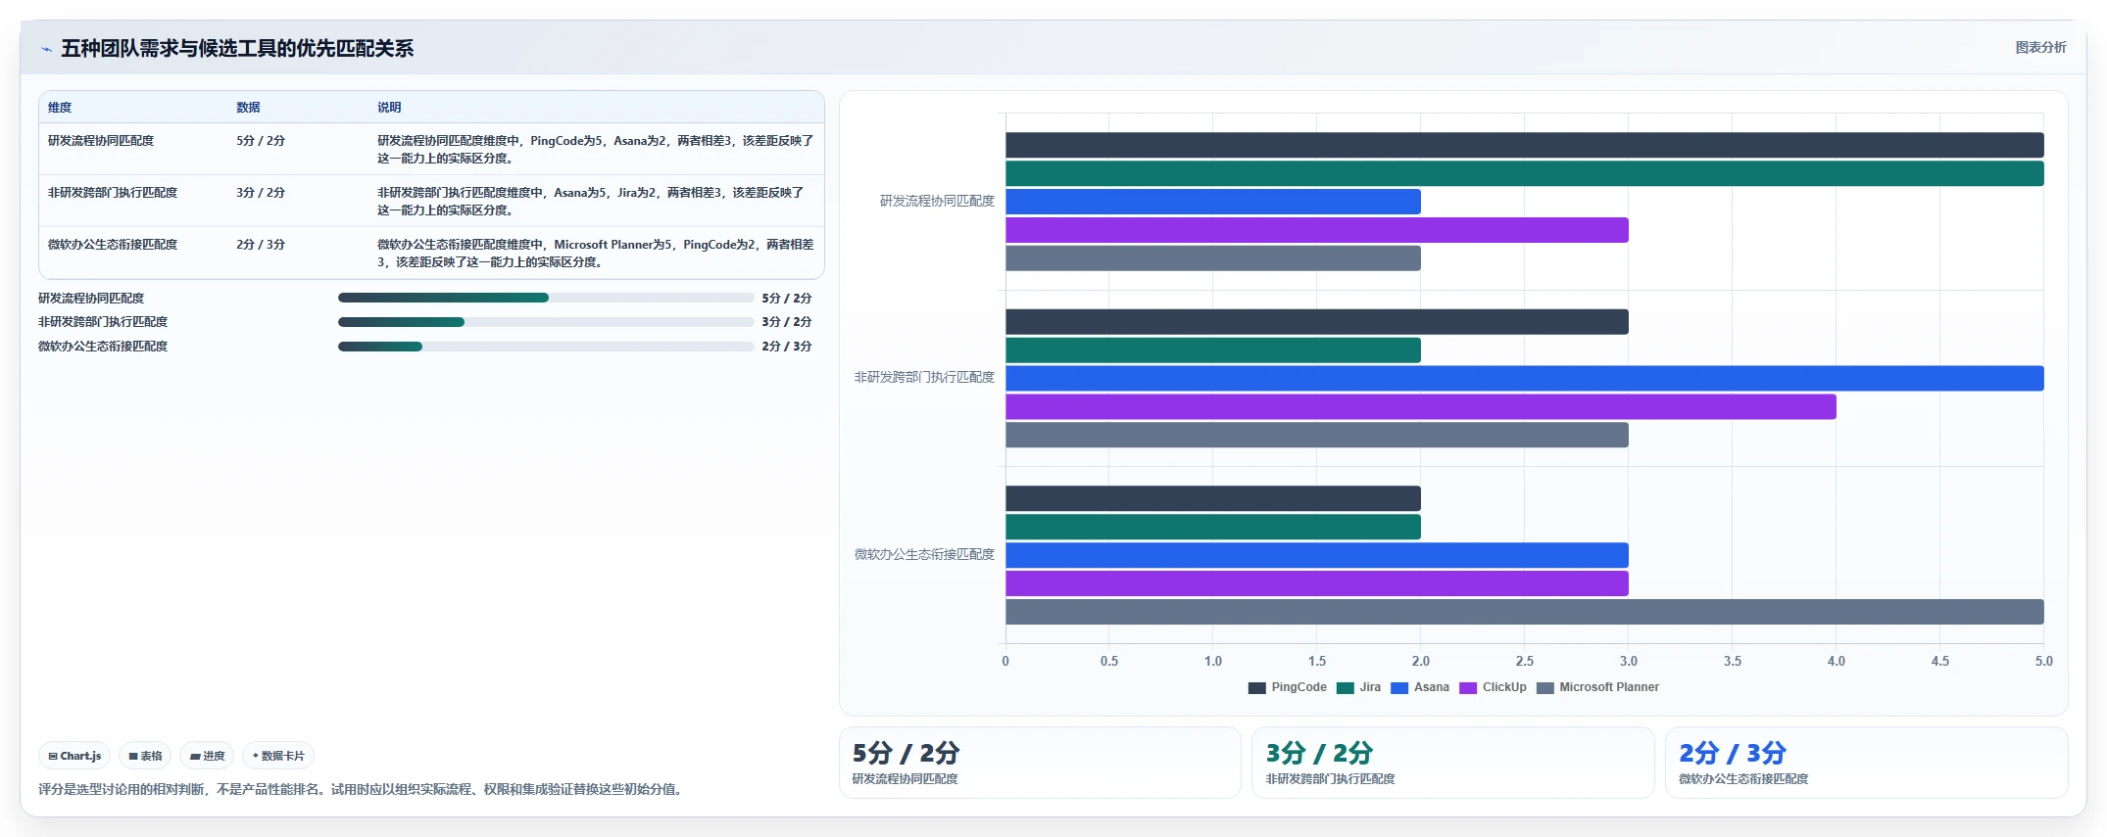Click the 4.0 tick on the chart x-axis
Screen dimensions: 2107x837
tap(1837, 662)
